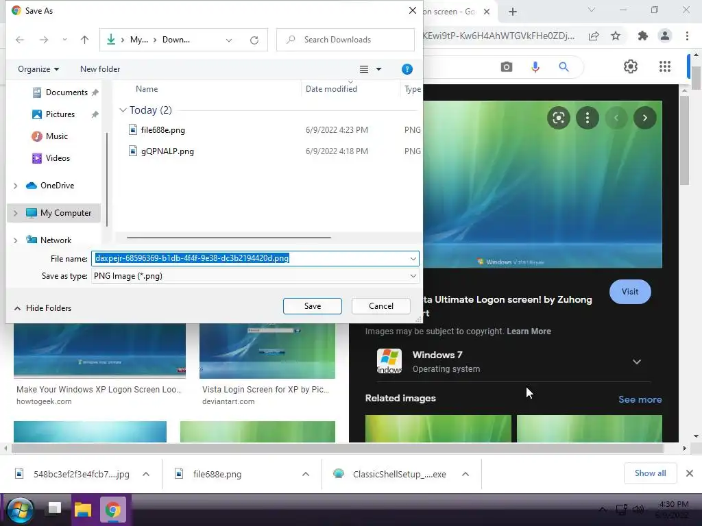Close the Chrome downloads bar
The width and height of the screenshot is (702, 526).
click(690, 474)
